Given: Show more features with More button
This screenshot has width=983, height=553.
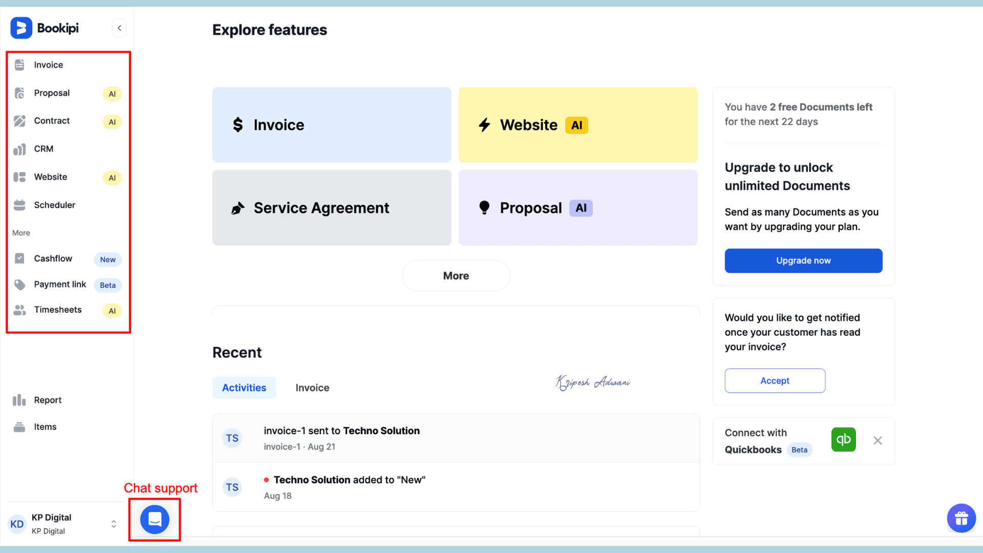Looking at the screenshot, I should pos(456,275).
